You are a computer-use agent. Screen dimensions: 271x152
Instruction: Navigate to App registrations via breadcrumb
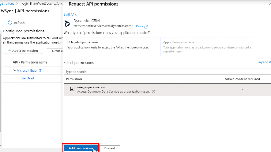tap(7, 3)
